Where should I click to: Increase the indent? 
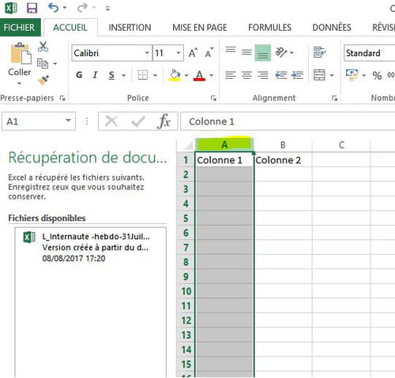point(297,75)
